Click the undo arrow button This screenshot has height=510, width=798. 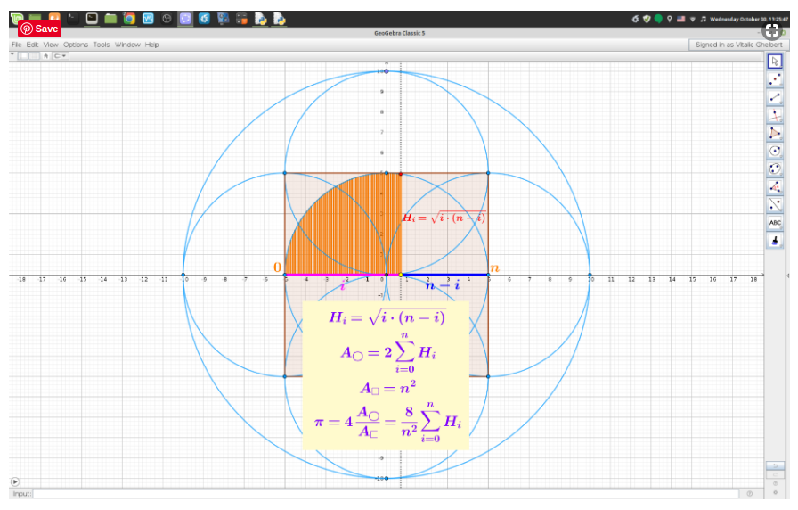(775, 466)
